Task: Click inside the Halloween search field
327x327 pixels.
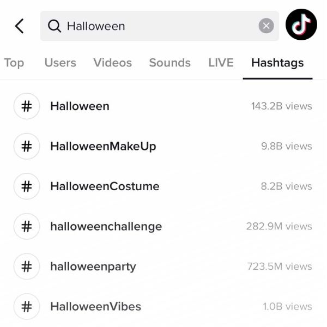Action: coord(160,26)
